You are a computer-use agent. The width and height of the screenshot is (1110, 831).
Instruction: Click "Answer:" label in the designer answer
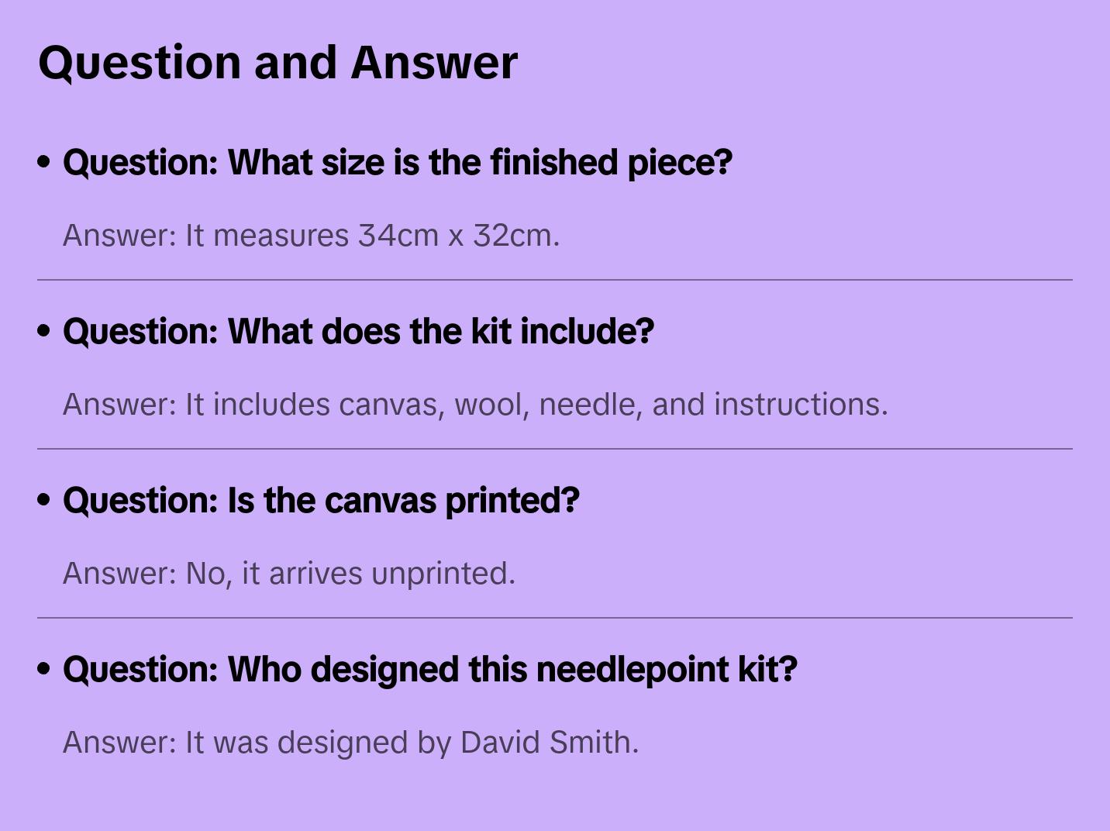click(120, 743)
